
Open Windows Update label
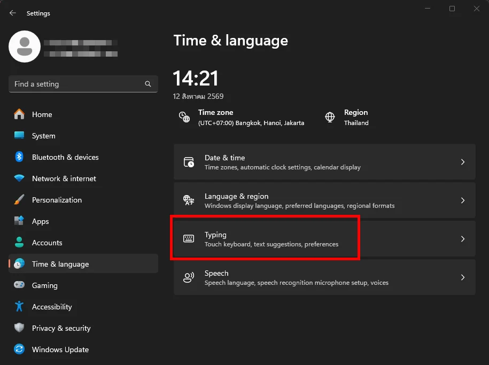pyautogui.click(x=60, y=350)
